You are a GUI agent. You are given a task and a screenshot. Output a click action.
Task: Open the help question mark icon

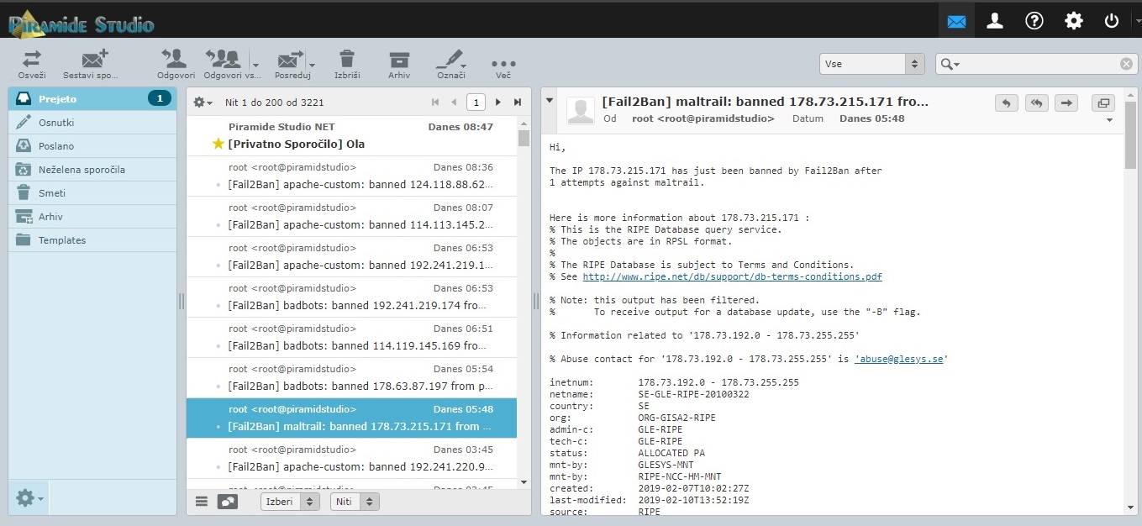(x=1034, y=21)
